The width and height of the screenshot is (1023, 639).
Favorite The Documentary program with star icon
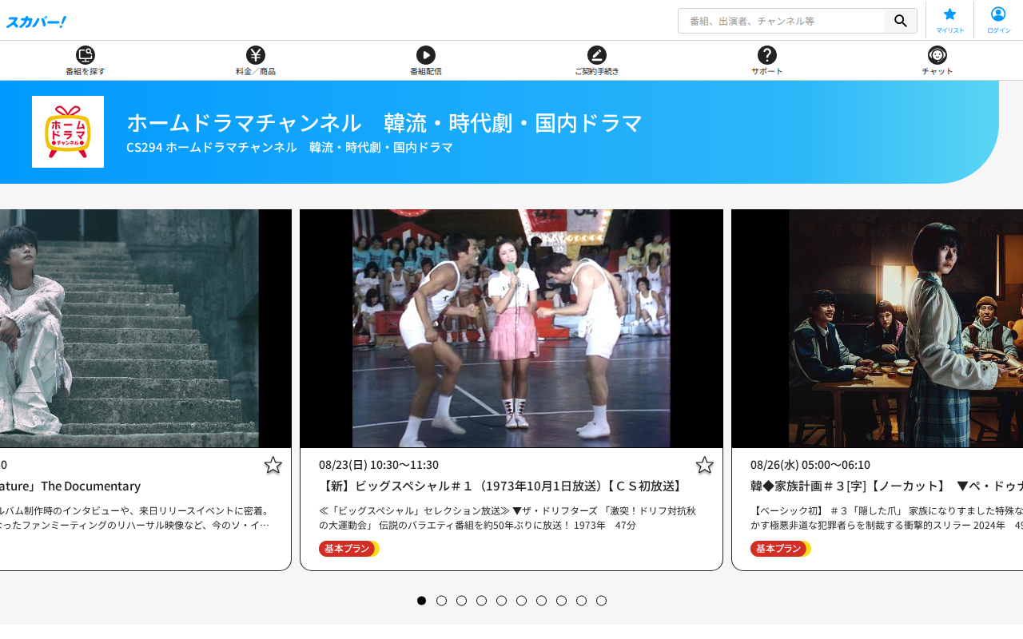[x=273, y=465]
